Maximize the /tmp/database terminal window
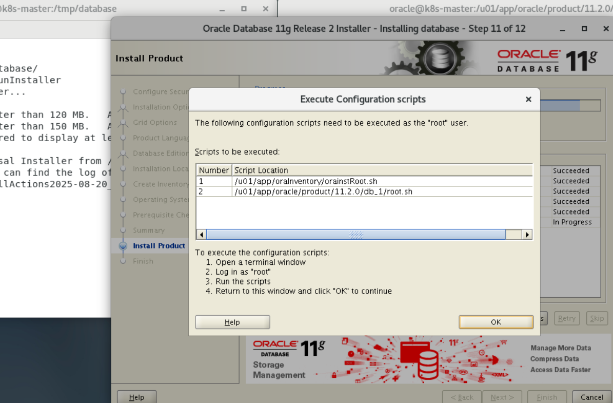Viewport: 613px width, 403px height. (x=244, y=9)
